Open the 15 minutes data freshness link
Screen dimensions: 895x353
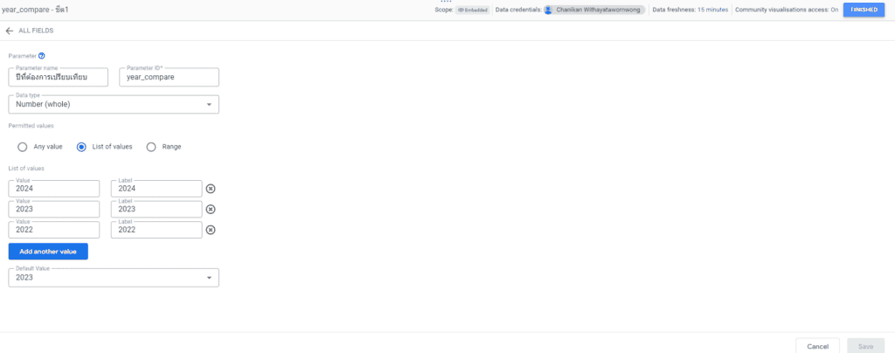(711, 10)
